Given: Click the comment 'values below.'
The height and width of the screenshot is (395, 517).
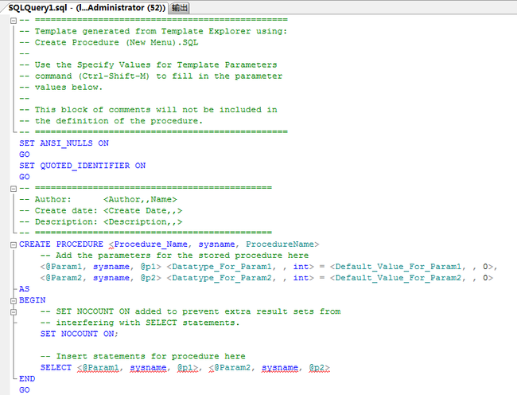Looking at the screenshot, I should click(x=69, y=87).
